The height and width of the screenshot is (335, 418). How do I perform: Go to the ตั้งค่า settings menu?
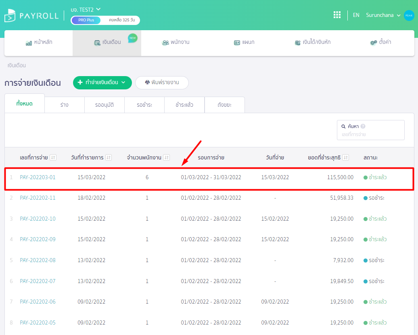click(380, 42)
